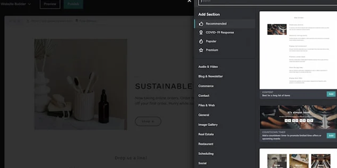Image resolution: width=337 pixels, height=168 pixels.
Task: Choose the General category
Action: [204, 115]
